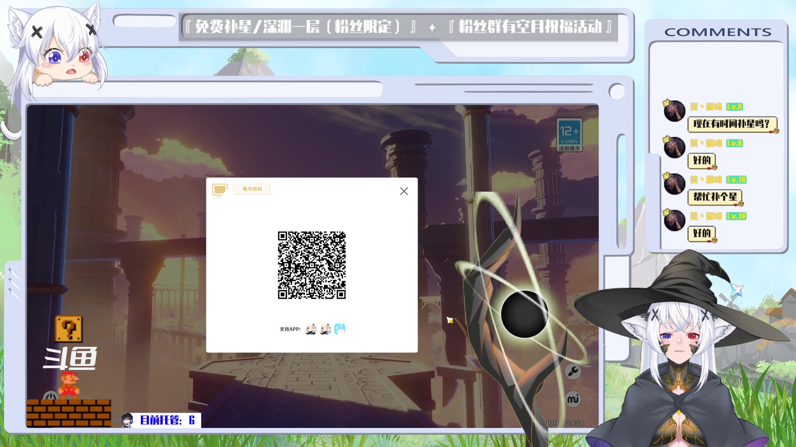Screen dimensions: 796x447
Task: Click the wrench repair icon
Action: tap(573, 371)
